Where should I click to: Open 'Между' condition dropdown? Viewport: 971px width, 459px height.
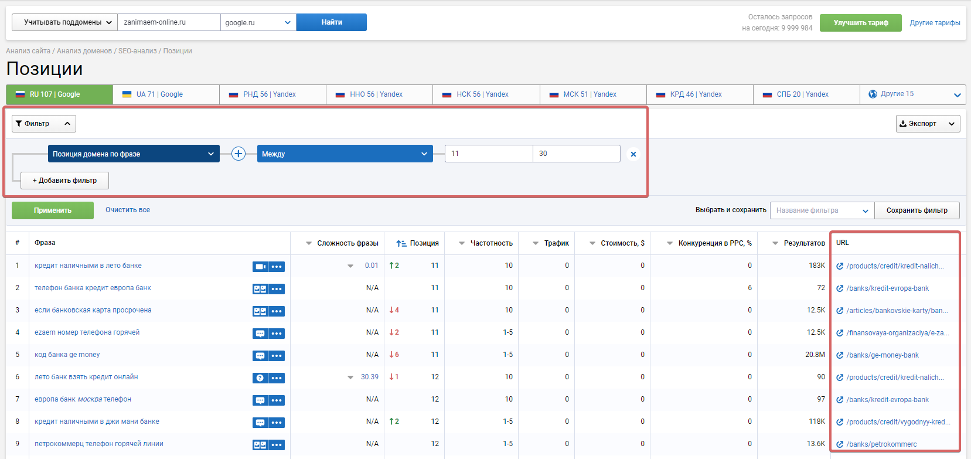tap(345, 154)
